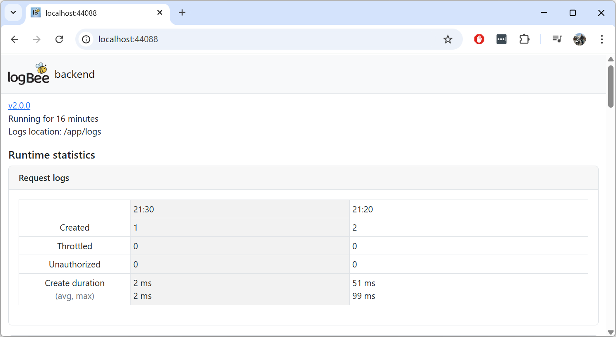
Task: View site information icon in address bar
Action: click(86, 39)
